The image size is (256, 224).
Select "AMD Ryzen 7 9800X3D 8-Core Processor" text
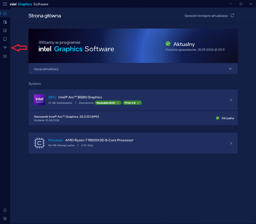99,140
